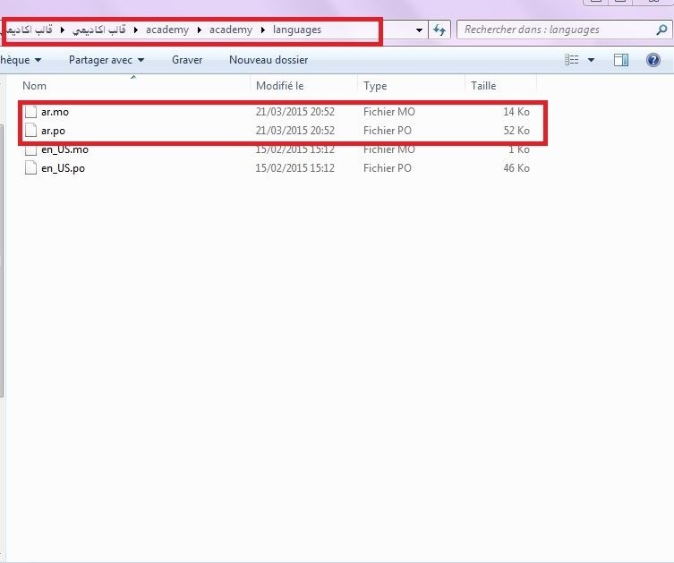Select the languages breadcrumb segment

coord(297,30)
